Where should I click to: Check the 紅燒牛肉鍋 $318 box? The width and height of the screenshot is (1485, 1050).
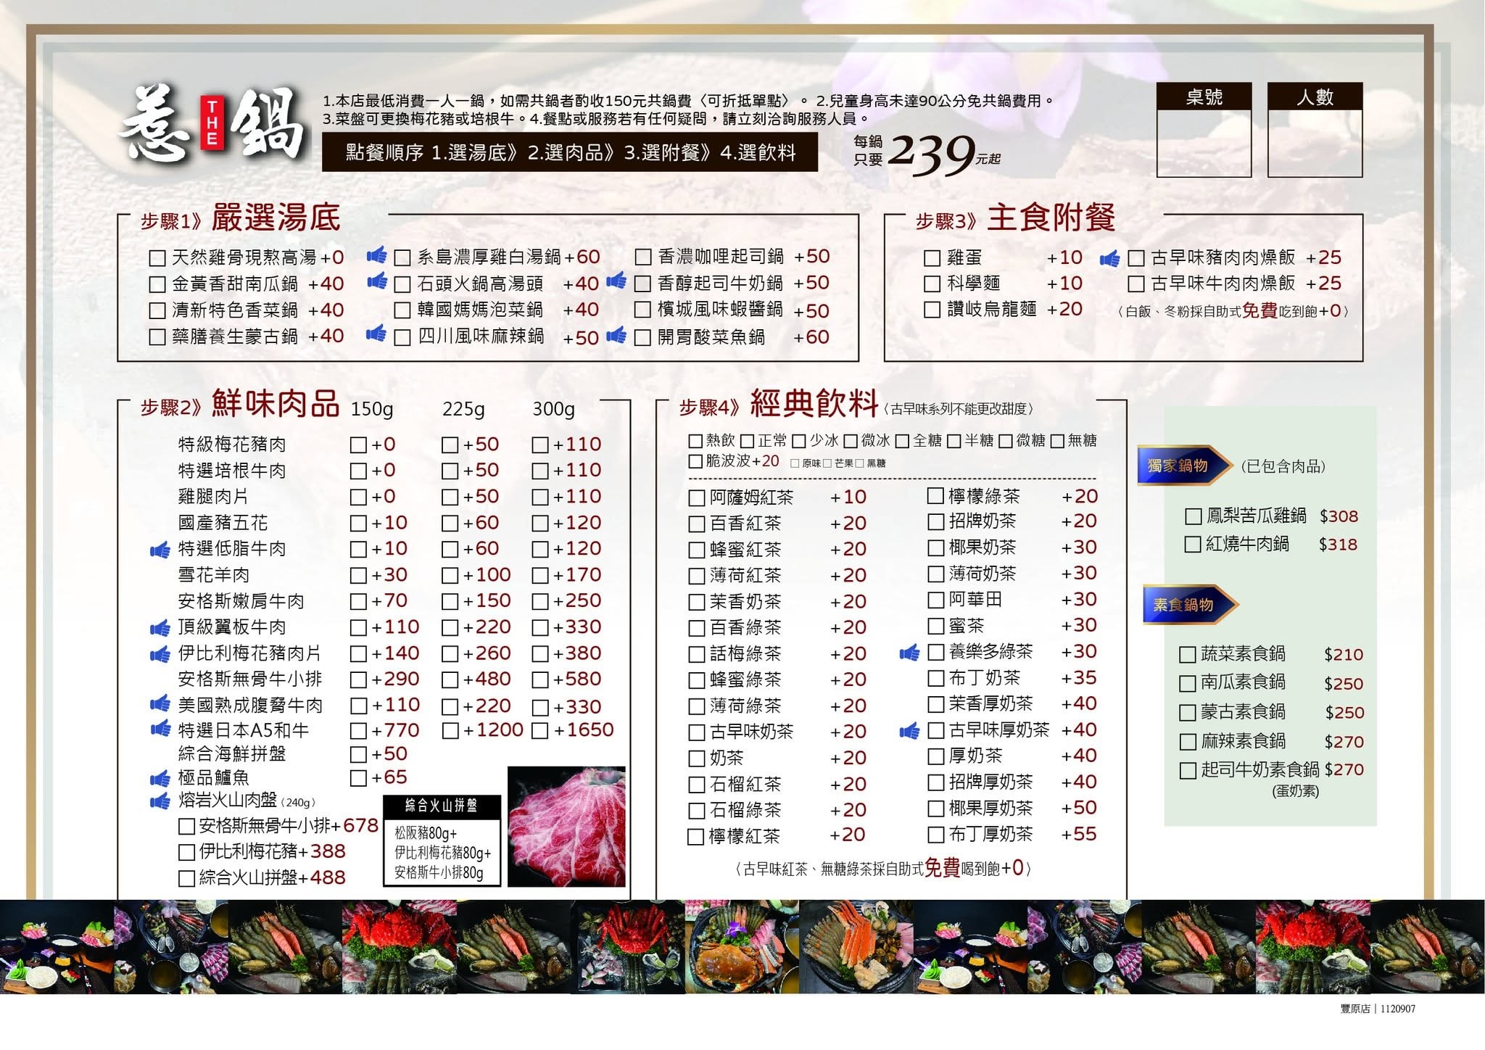tap(1193, 545)
